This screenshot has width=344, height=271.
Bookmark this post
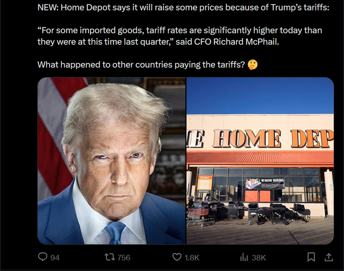click(311, 257)
